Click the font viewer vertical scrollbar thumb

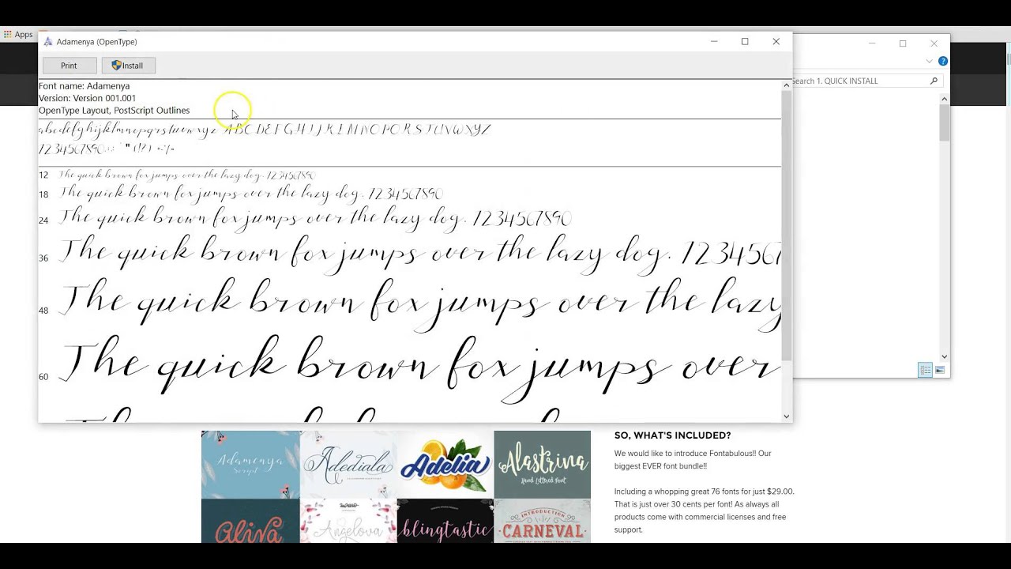click(x=787, y=225)
